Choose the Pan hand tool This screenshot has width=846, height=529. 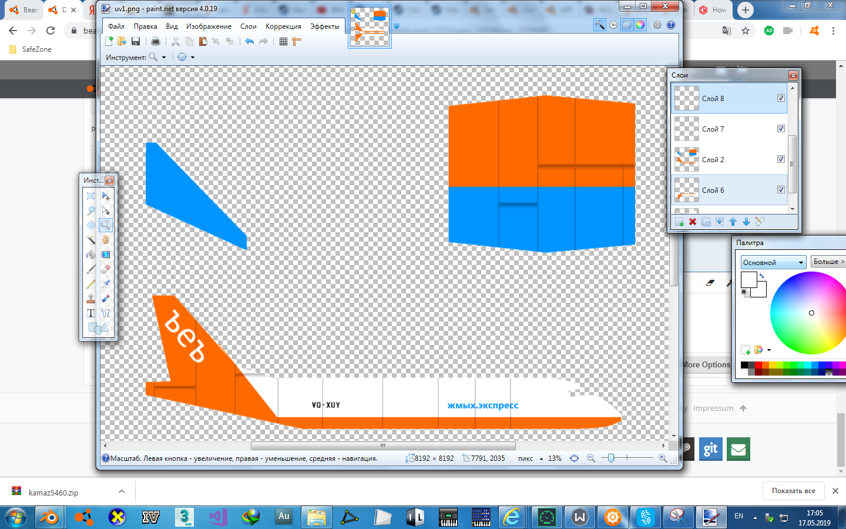106,240
